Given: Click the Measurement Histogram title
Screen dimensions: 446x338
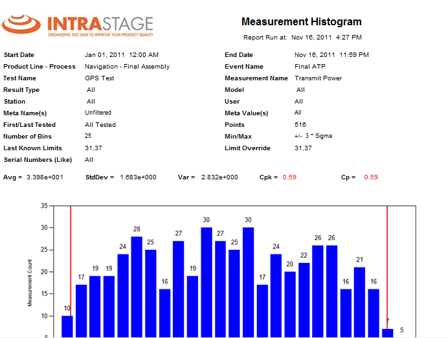Looking at the screenshot, I should click(301, 22).
